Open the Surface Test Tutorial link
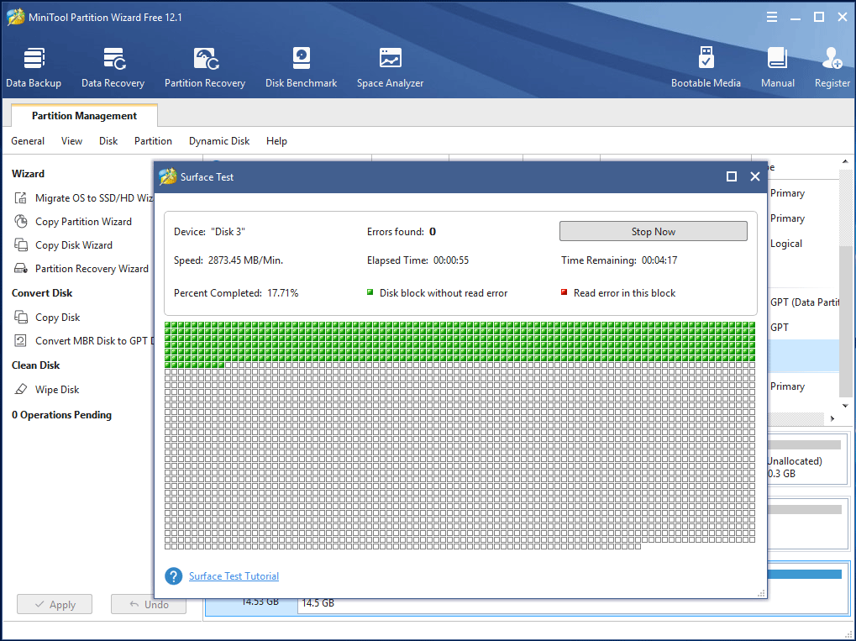The width and height of the screenshot is (856, 641). tap(234, 576)
